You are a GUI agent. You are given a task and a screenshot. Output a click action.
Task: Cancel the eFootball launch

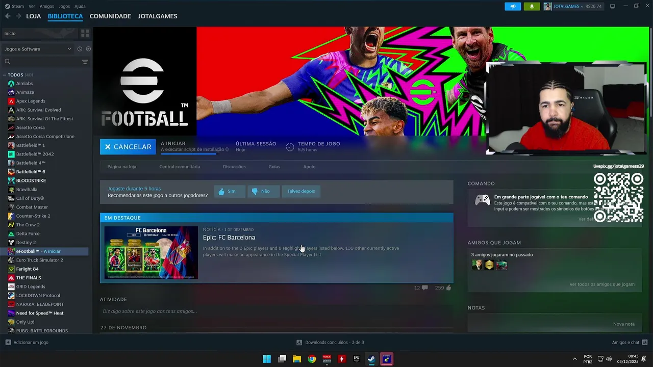point(128,147)
